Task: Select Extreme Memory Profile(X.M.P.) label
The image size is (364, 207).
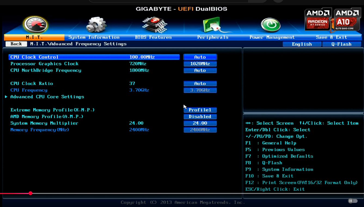Action: pos(53,110)
